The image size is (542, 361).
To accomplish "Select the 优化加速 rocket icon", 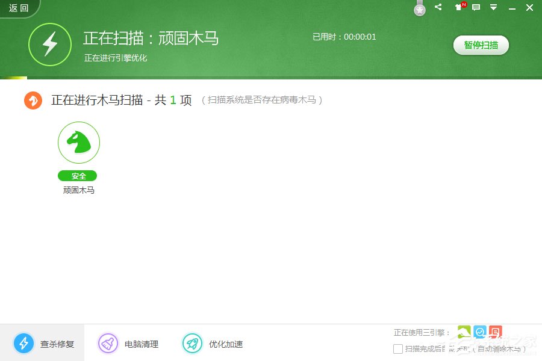I will coord(193,344).
